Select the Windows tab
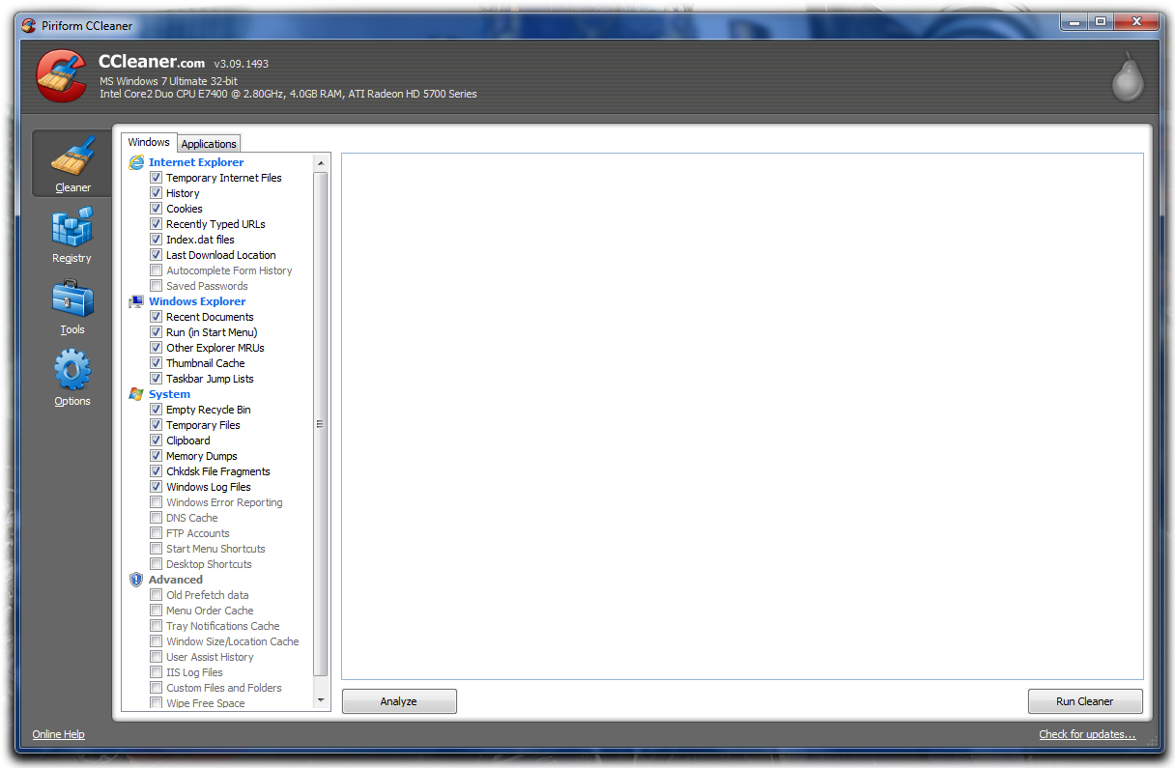The width and height of the screenshot is (1175, 768). tap(149, 141)
